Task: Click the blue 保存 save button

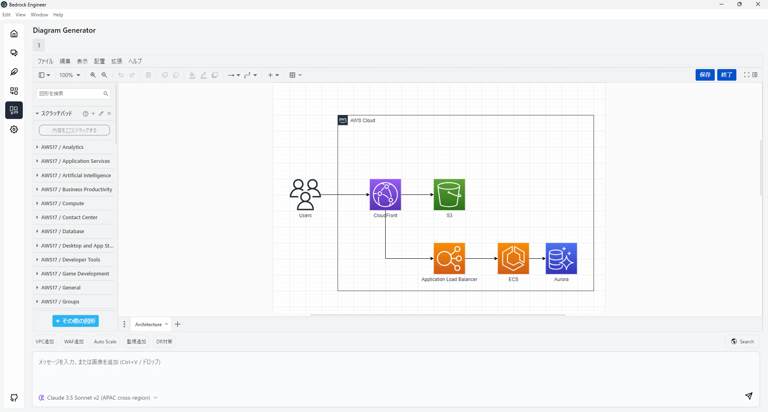Action: pos(705,75)
